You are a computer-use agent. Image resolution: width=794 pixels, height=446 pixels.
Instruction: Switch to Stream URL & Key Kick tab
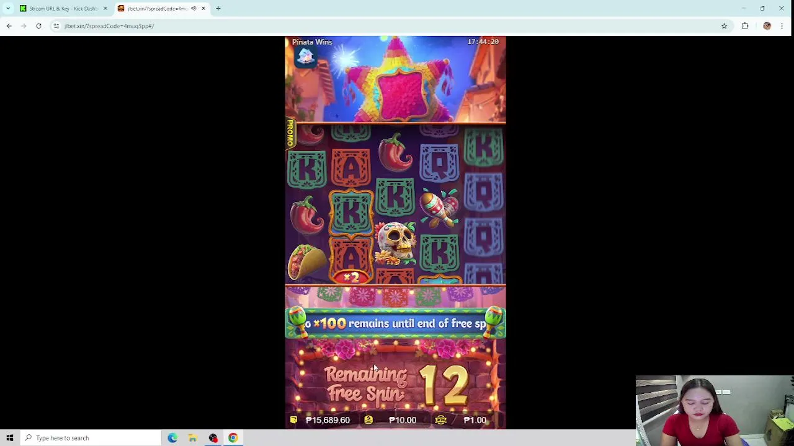point(63,9)
